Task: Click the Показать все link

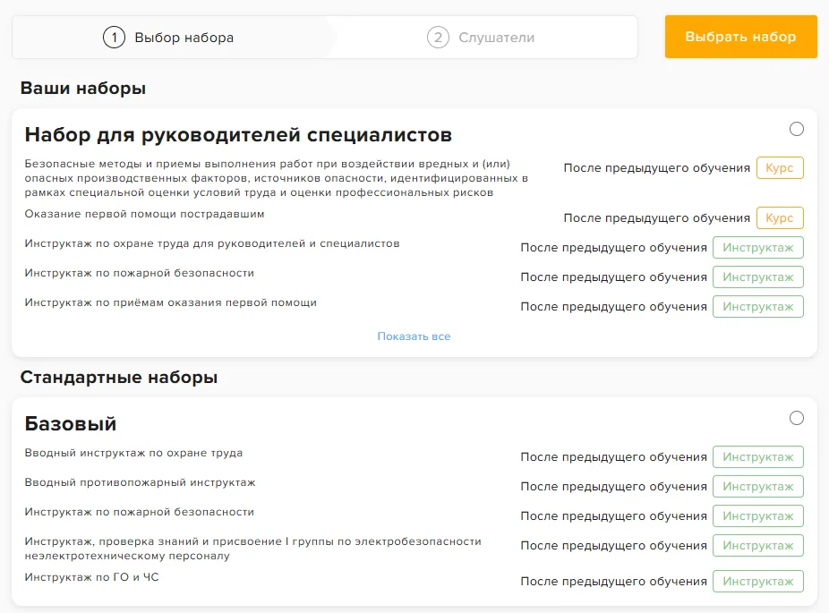Action: tap(414, 336)
